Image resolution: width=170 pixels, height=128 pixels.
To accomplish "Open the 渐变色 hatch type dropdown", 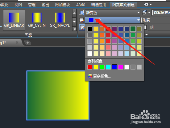I will [113, 13].
